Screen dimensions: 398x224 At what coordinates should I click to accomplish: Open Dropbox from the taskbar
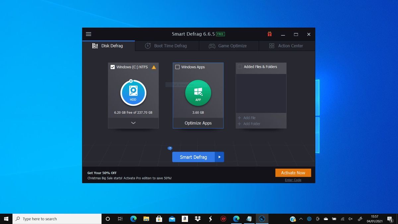198,219
